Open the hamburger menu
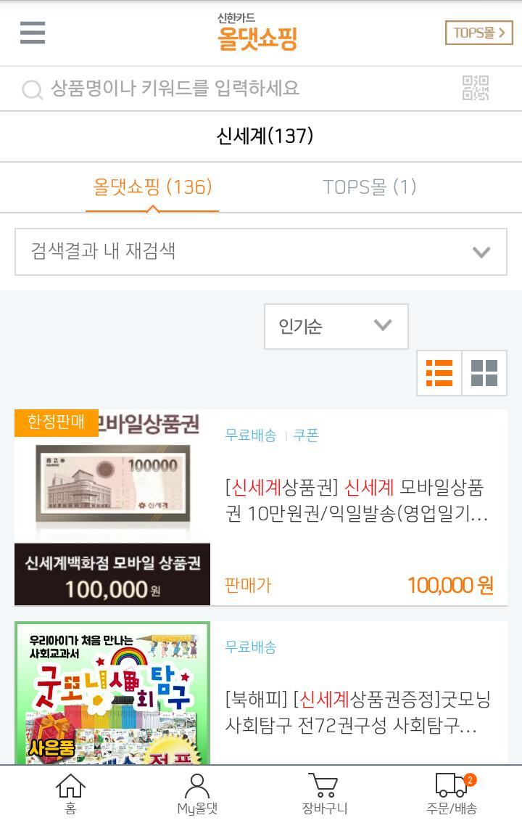 33,33
